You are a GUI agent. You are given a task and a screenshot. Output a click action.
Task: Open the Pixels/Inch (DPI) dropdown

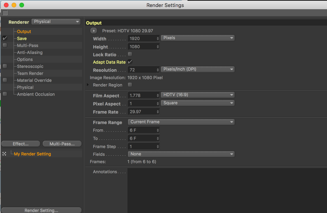tap(198, 69)
